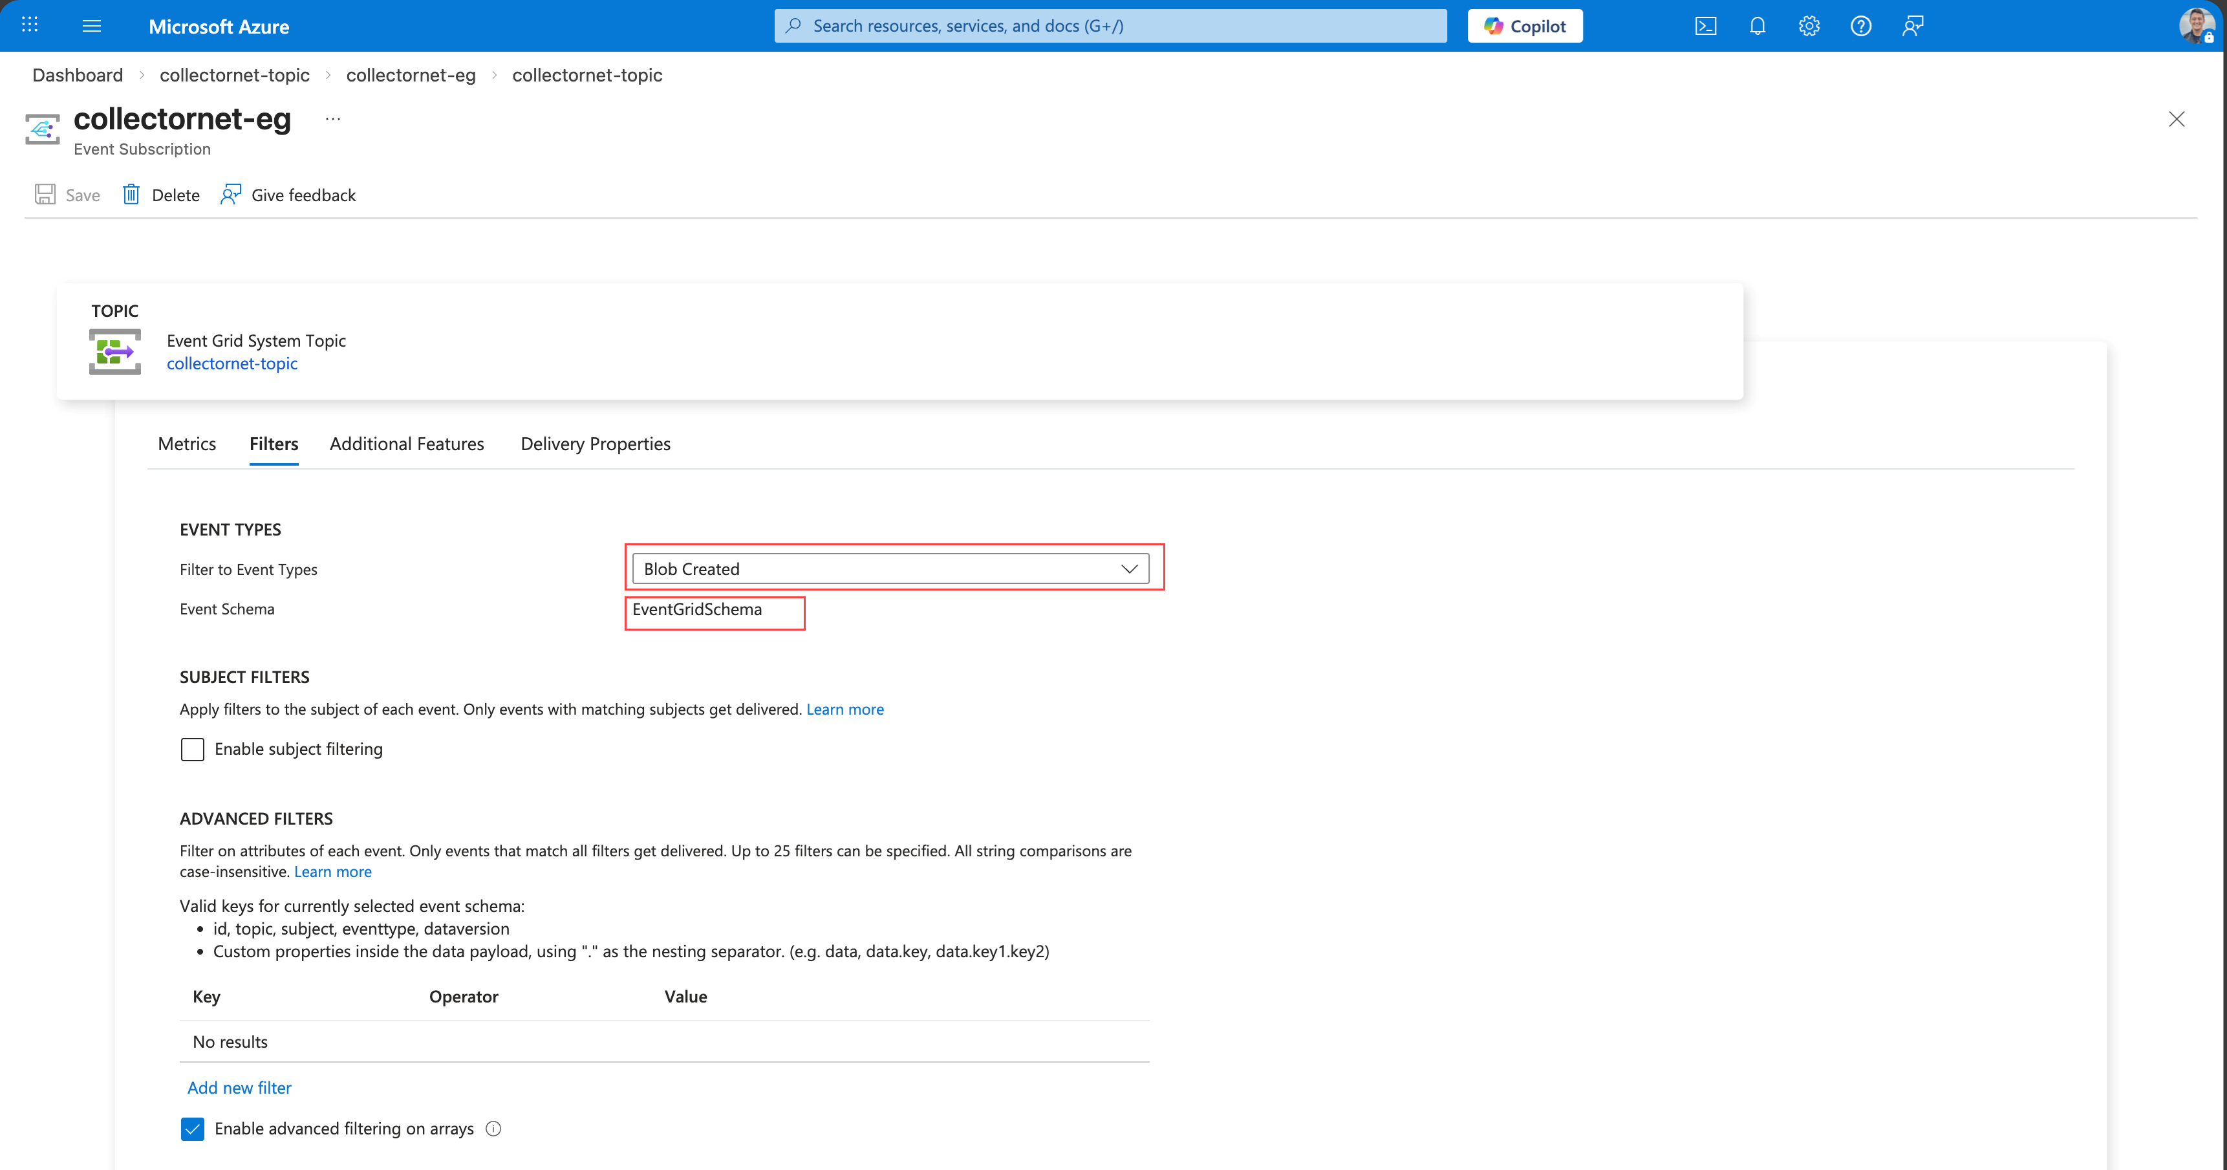Go to Dashboard in breadcrumb
The height and width of the screenshot is (1170, 2227).
click(78, 75)
